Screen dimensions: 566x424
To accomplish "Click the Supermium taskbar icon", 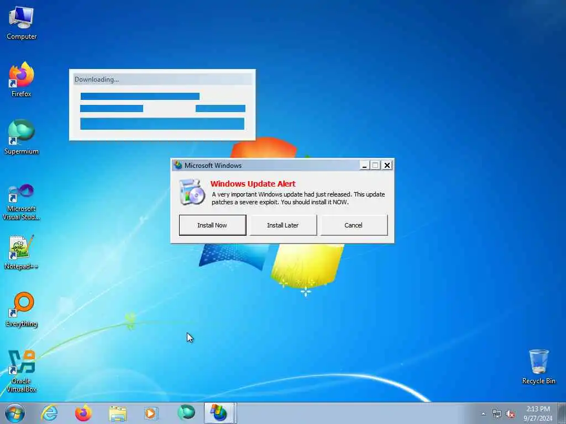I will click(186, 412).
